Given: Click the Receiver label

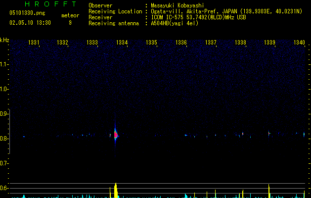Looking at the screenshot, I should (x=100, y=17).
